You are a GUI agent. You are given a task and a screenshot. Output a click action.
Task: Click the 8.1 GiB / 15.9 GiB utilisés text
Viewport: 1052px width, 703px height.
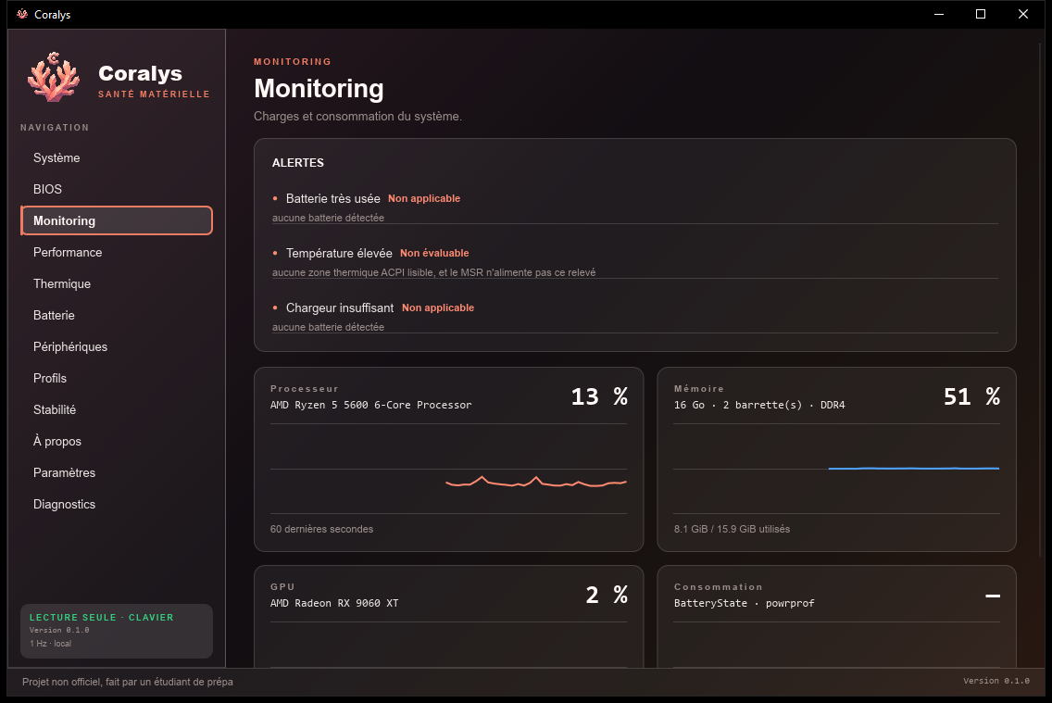[x=732, y=529]
